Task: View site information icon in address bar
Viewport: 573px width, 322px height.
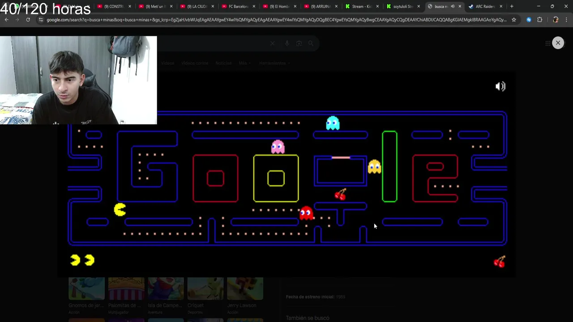Action: pos(41,20)
